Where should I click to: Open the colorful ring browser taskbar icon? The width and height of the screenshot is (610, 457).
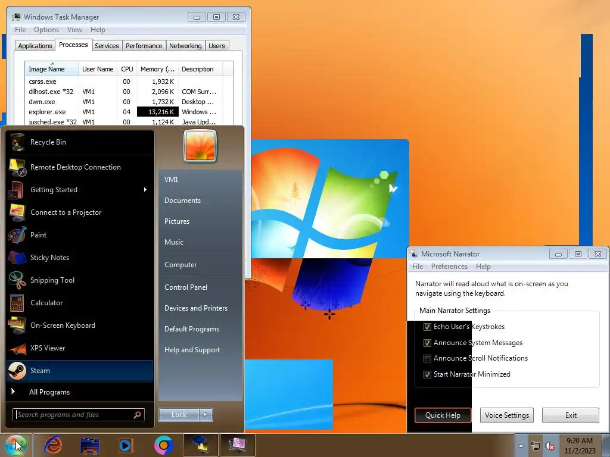163,445
